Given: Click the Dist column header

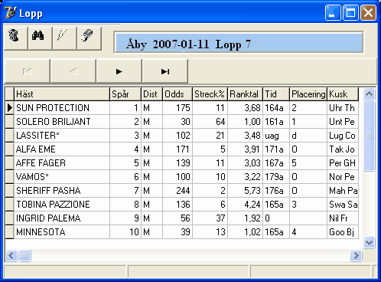Looking at the screenshot, I should click(151, 94).
